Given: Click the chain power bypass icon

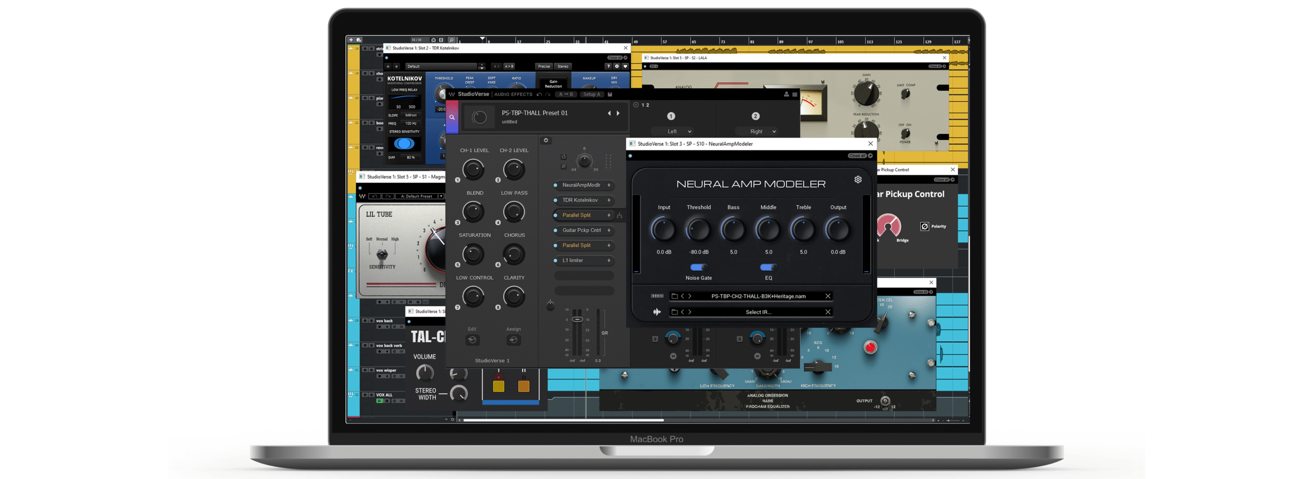Looking at the screenshot, I should coord(546,140).
